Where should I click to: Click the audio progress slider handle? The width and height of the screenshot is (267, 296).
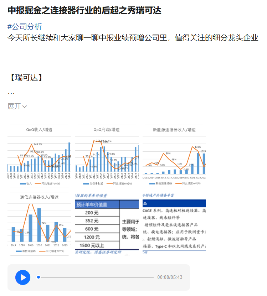pyautogui.click(x=38, y=277)
